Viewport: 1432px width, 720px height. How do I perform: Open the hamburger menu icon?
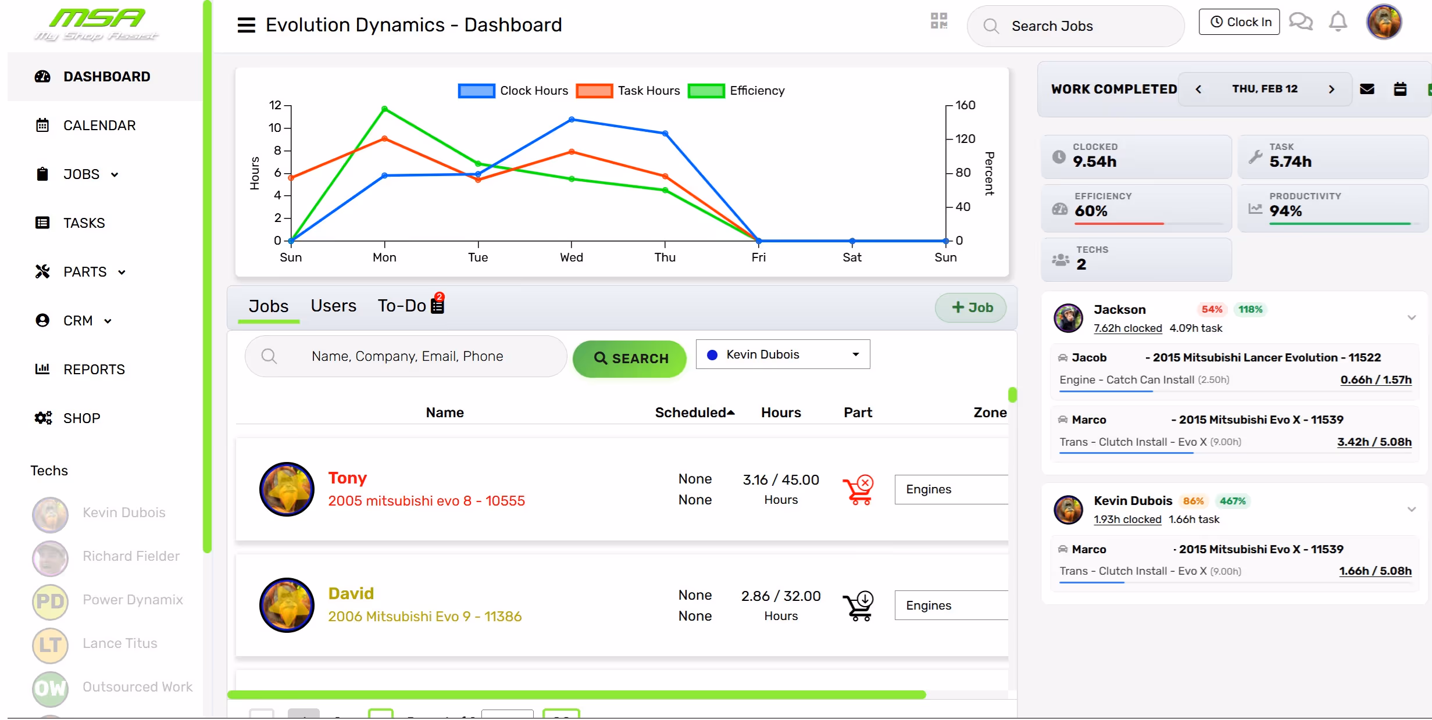246,25
